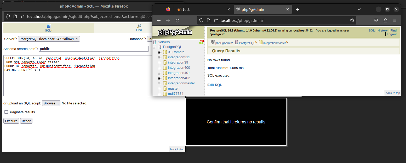Click the SQL icon in popup tab strip
Viewport: 406px width, 163px height.
49,26
